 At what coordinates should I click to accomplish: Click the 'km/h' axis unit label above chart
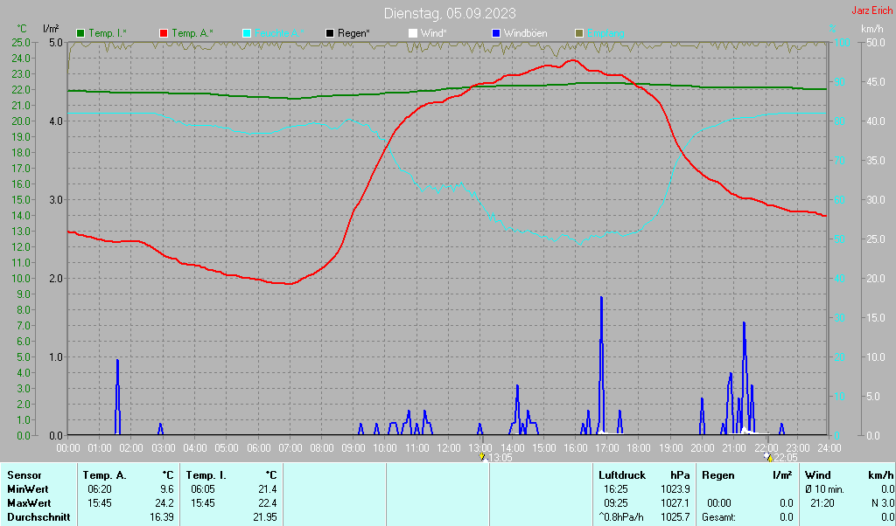[x=871, y=29]
